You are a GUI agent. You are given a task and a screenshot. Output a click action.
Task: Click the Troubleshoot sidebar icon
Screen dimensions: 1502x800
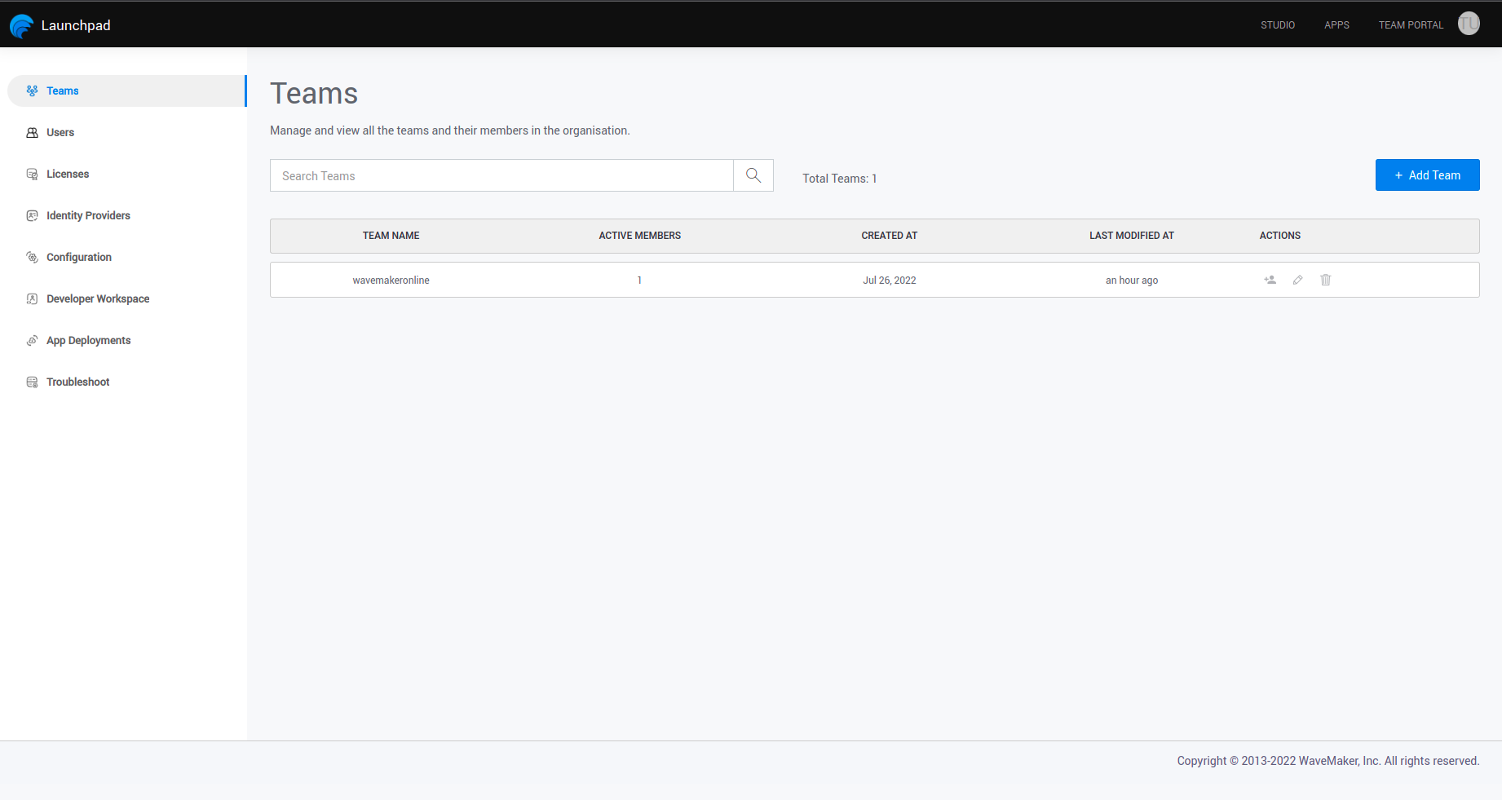[x=33, y=382]
